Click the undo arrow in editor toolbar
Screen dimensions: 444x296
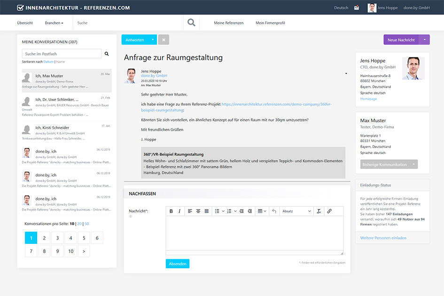click(274, 211)
